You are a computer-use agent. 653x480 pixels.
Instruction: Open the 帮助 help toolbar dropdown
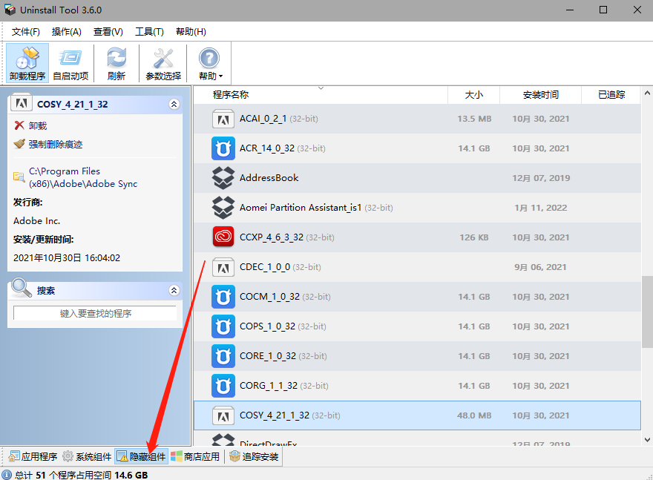(210, 63)
